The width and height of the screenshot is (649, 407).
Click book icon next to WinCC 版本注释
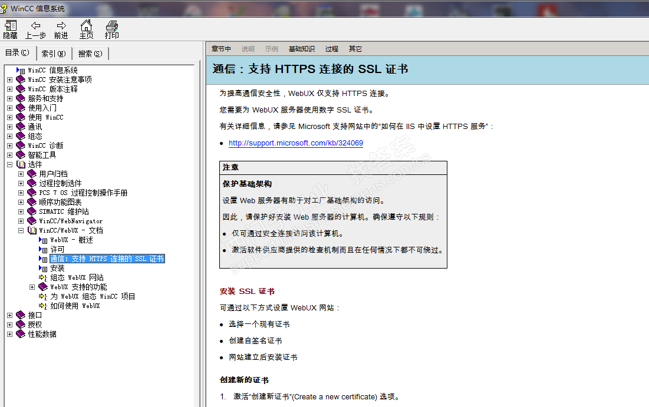(x=21, y=89)
